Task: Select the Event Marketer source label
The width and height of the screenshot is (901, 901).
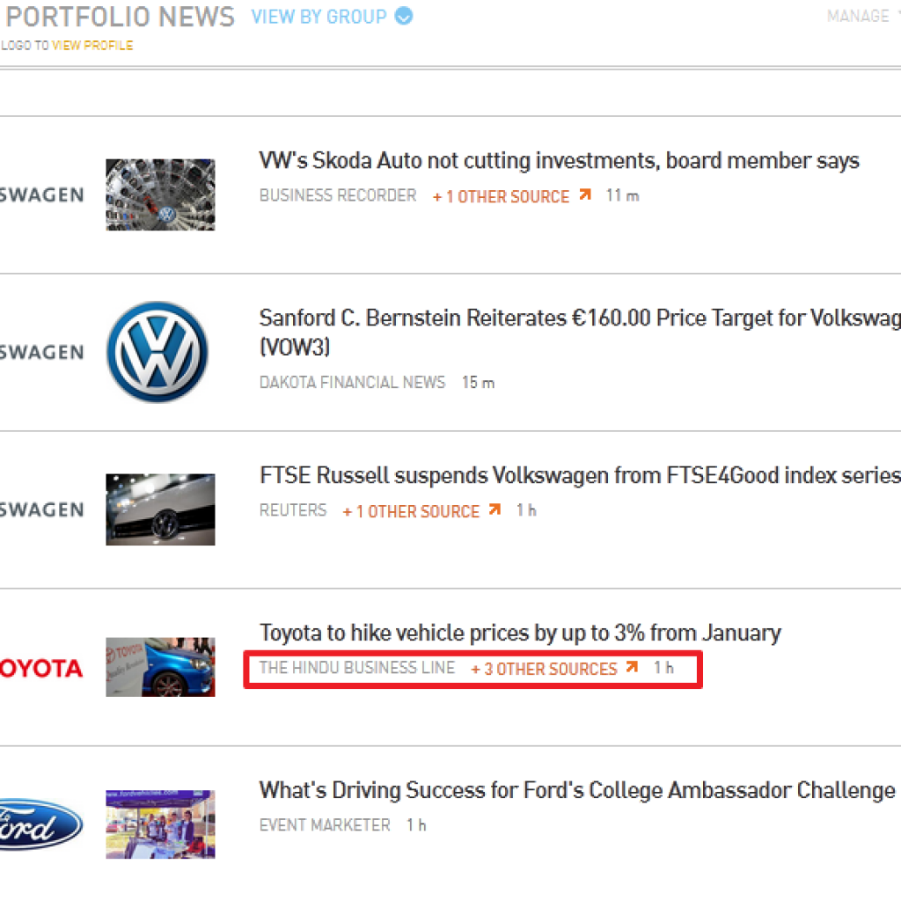Action: pos(325,825)
